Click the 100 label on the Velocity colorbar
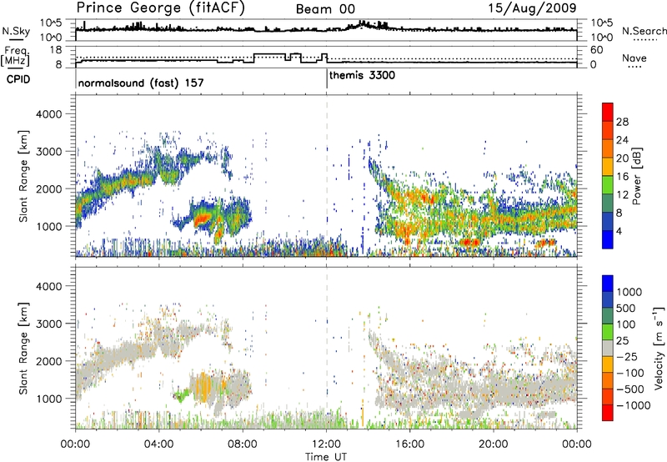Image resolution: width=667 pixels, height=462 pixels. pyautogui.click(x=625, y=324)
